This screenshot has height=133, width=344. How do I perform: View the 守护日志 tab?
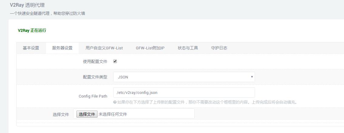point(219,48)
